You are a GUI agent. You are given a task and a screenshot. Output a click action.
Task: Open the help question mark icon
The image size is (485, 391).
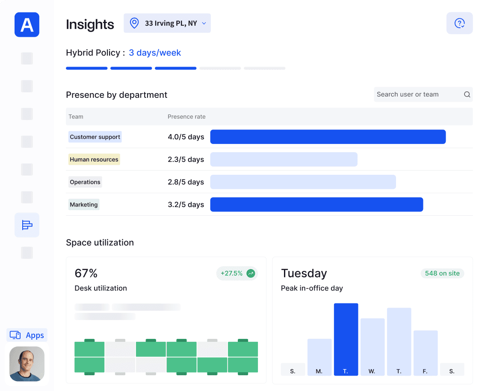(459, 23)
